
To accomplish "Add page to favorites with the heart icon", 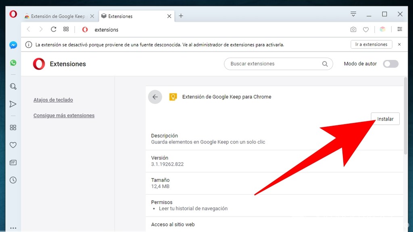I will pyautogui.click(x=366, y=29).
